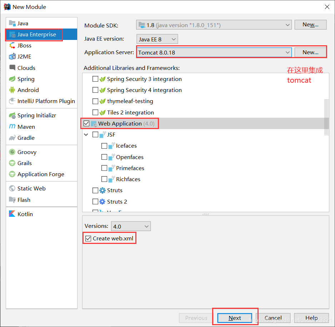The height and width of the screenshot is (327, 335).
Task: Click the Flash folder icon
Action: click(x=12, y=200)
